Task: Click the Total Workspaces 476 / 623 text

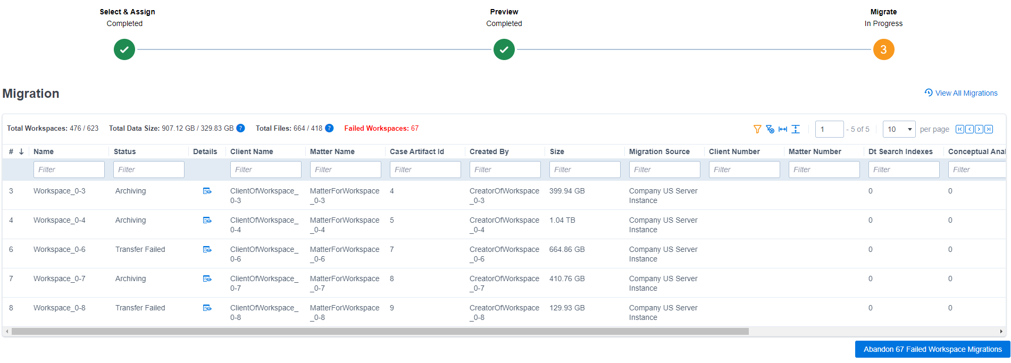Action: click(53, 128)
